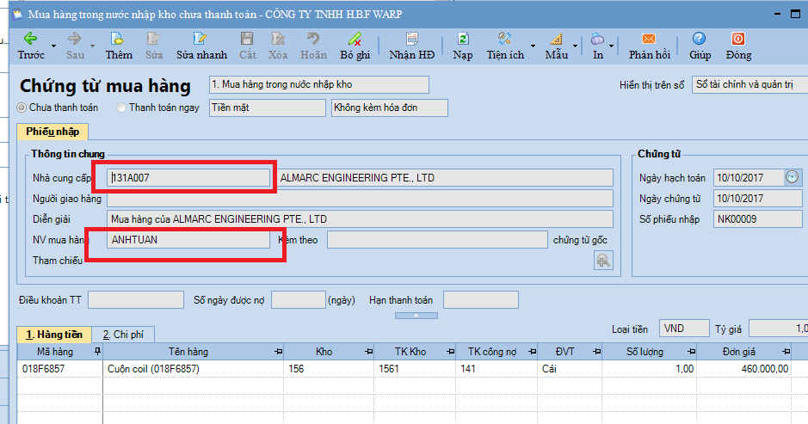Switch to the Phiếu nhập tab
This screenshot has width=808, height=424.
point(52,132)
